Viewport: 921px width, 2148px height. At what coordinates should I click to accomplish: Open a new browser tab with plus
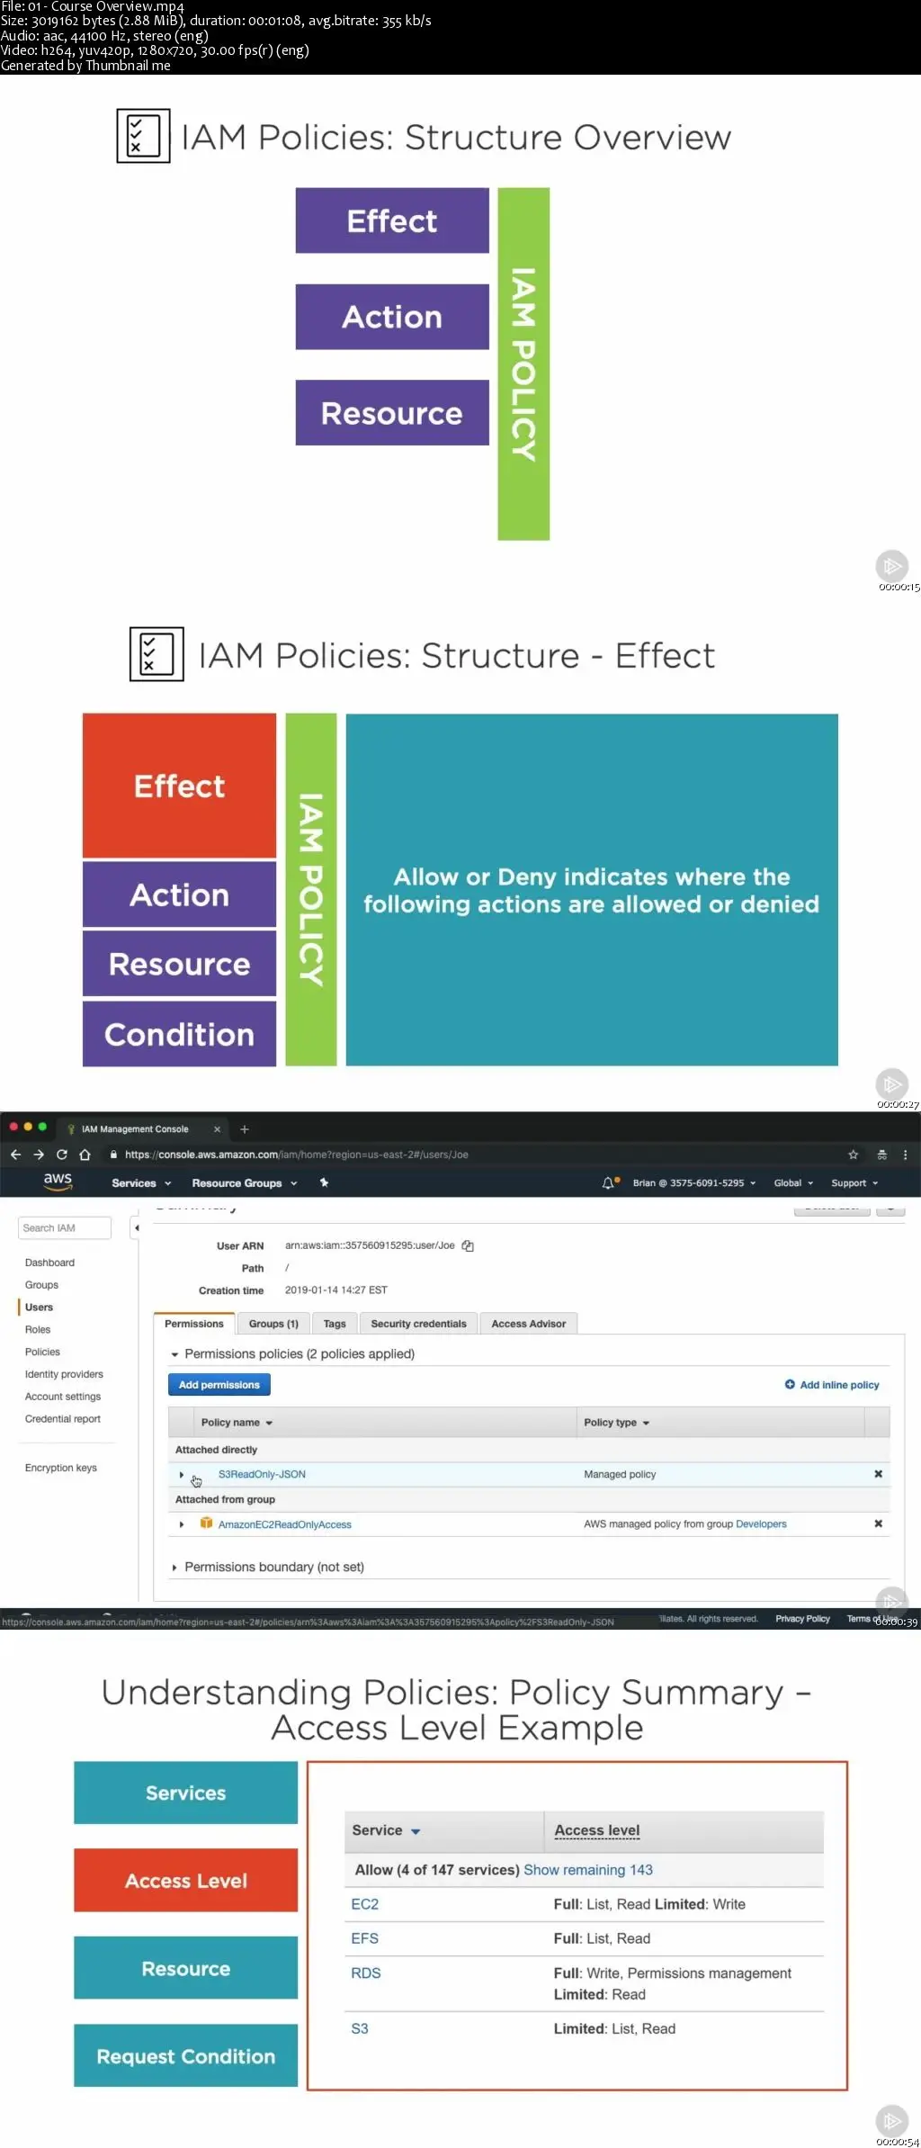click(x=244, y=1129)
